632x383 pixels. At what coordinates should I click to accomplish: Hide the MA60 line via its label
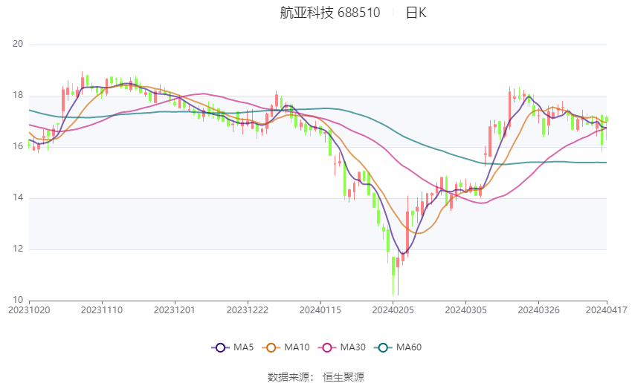point(409,347)
